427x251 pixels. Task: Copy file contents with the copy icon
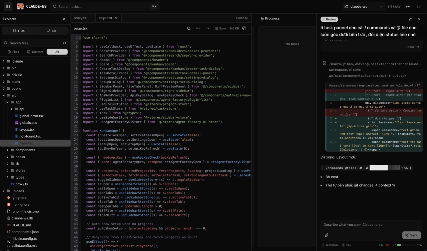(x=244, y=29)
